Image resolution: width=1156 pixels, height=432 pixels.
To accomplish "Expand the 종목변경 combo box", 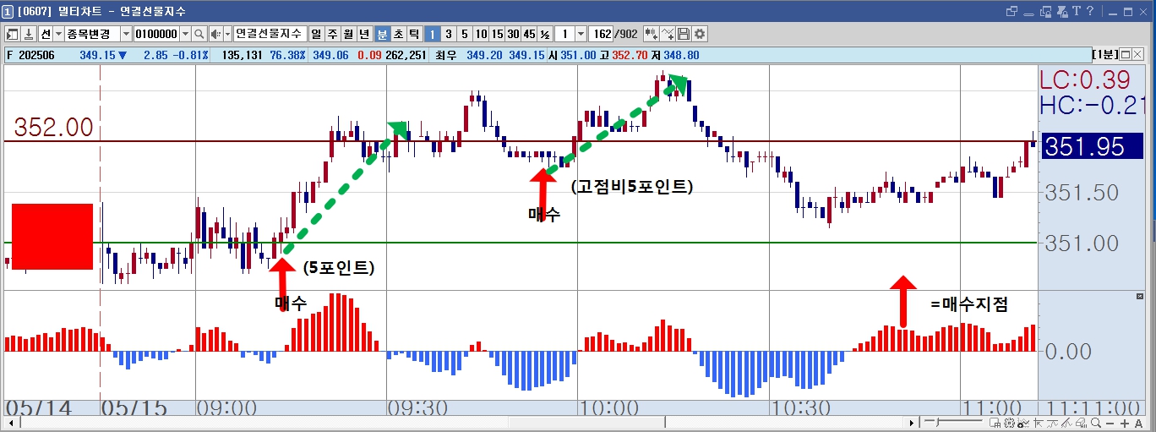I will [126, 34].
